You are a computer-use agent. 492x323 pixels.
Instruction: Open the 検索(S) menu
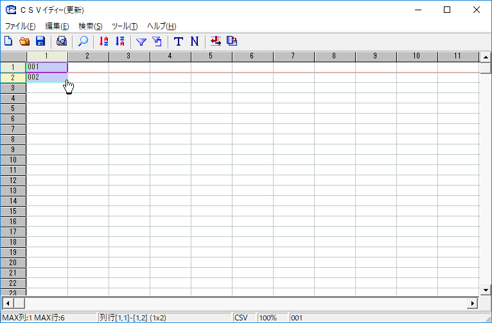point(91,26)
